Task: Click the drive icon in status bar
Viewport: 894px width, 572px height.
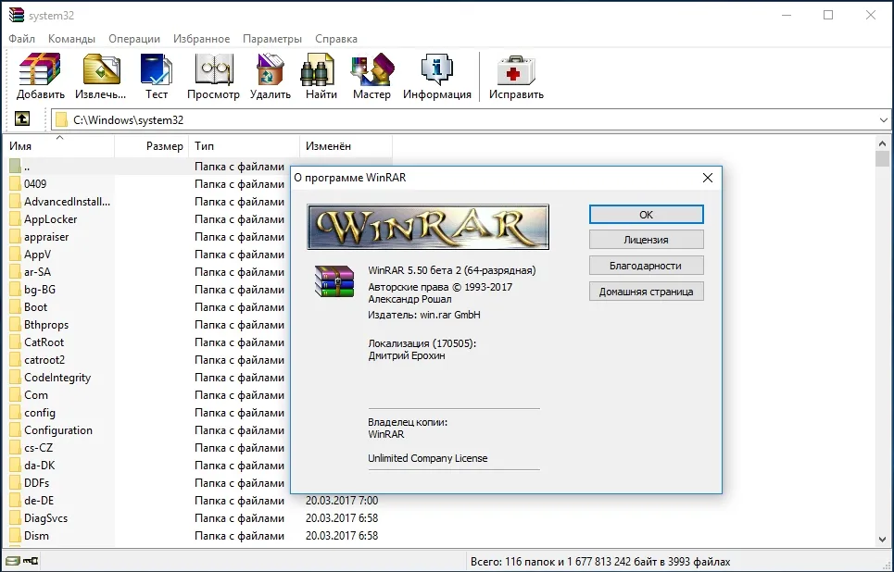Action: click(x=13, y=561)
